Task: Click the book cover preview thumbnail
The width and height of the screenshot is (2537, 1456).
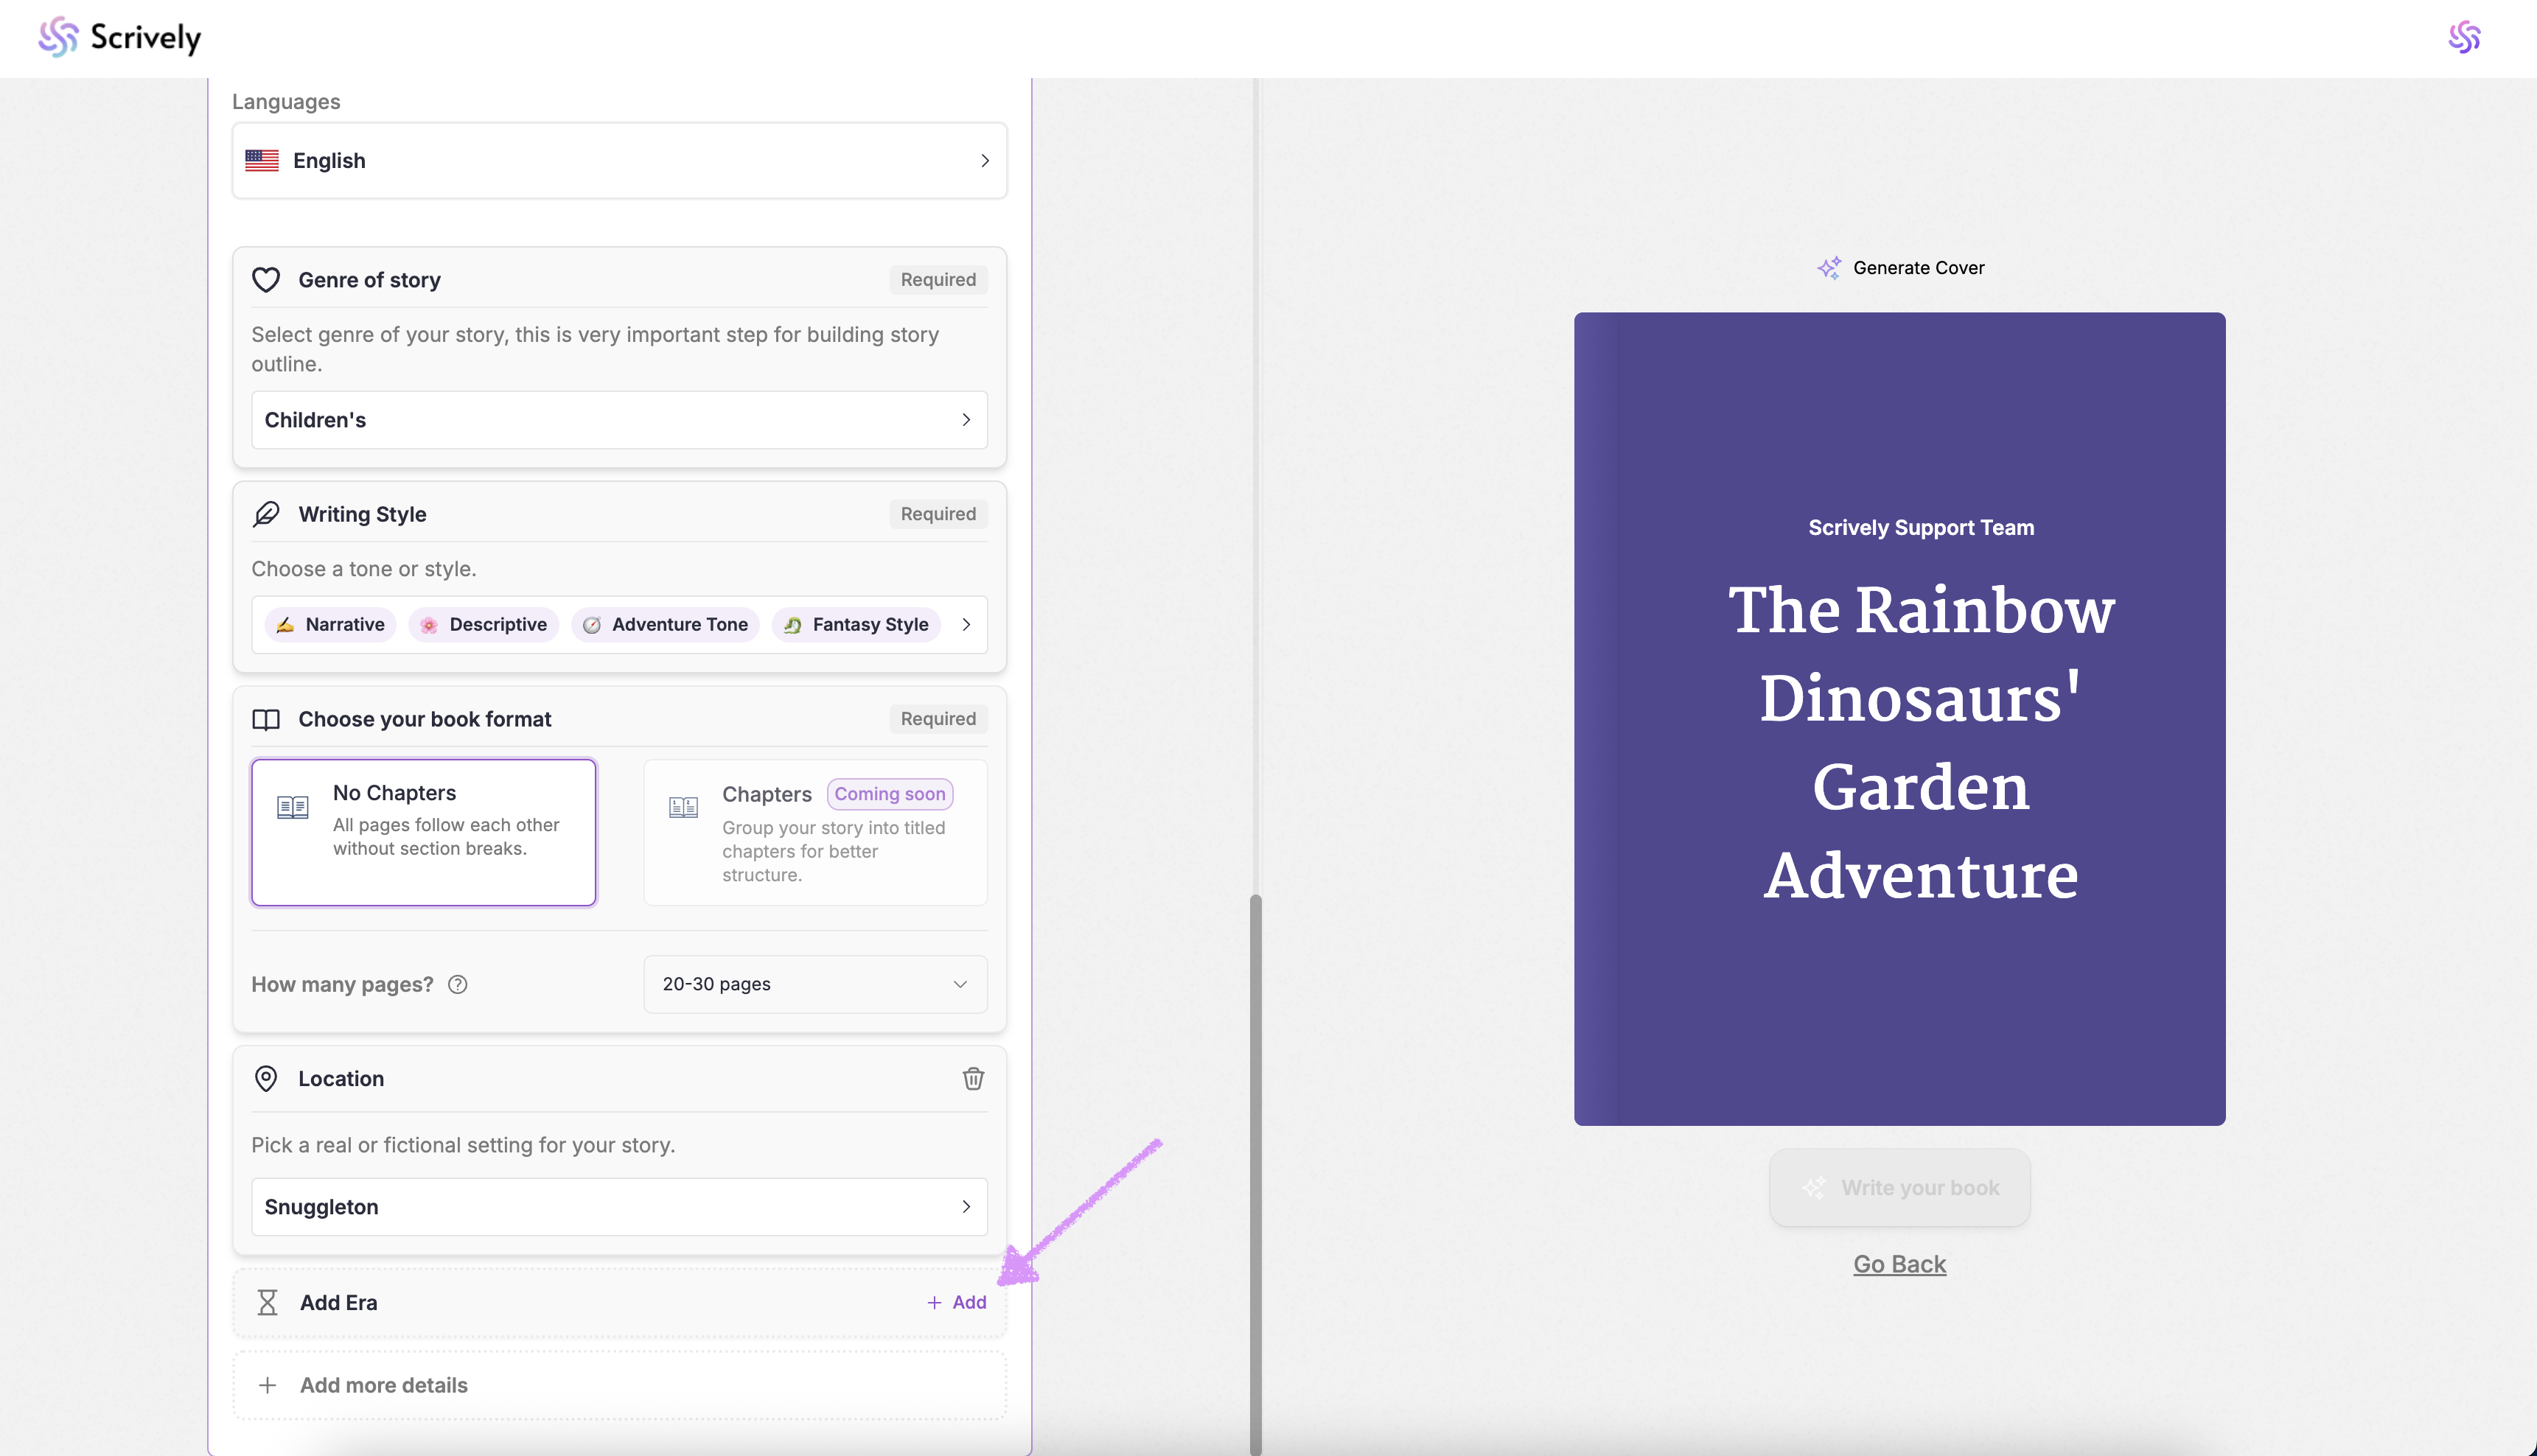Action: point(1899,718)
